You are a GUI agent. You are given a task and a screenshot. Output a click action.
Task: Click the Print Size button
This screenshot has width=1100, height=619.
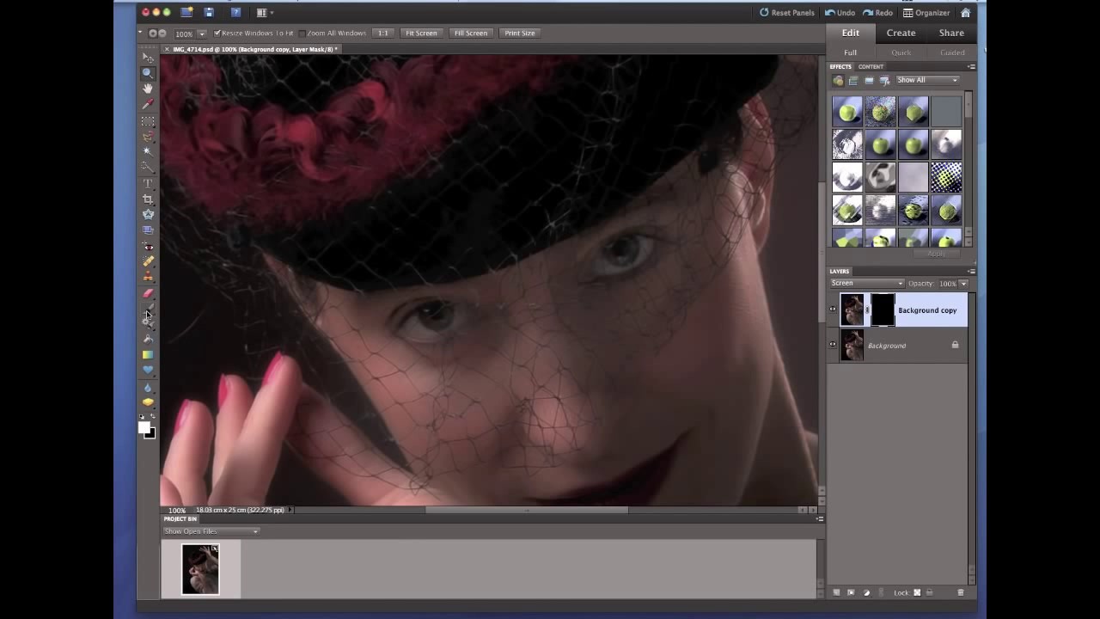click(520, 33)
